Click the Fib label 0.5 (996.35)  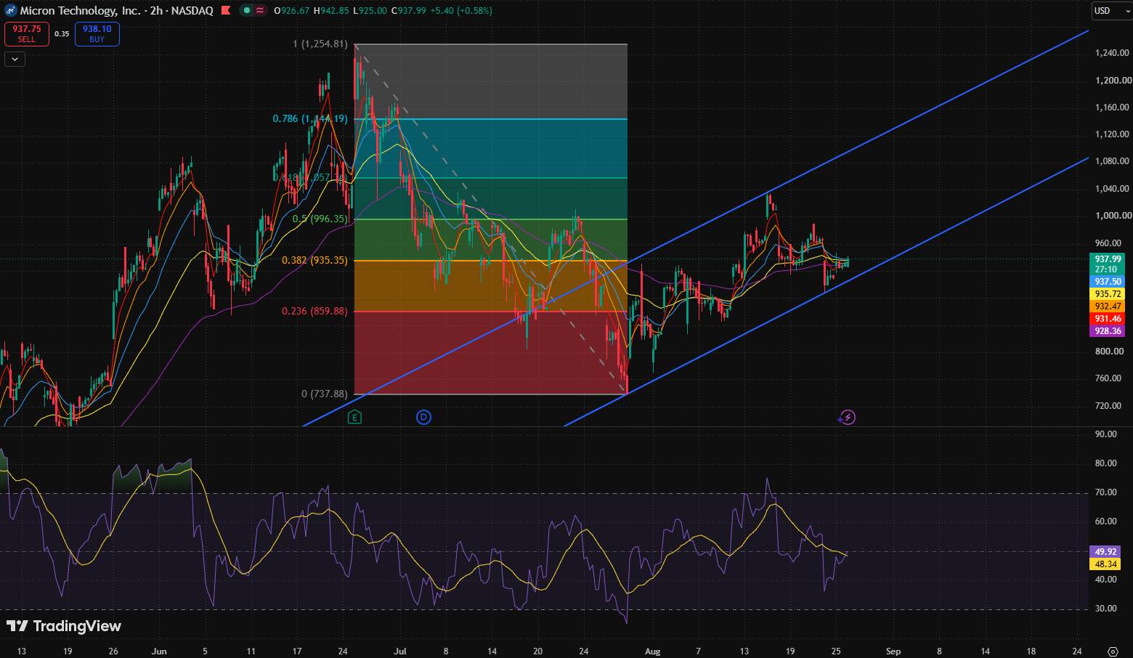(320, 219)
